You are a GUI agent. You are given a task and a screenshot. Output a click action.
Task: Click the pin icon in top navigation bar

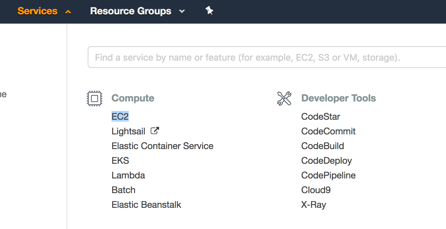pyautogui.click(x=209, y=11)
